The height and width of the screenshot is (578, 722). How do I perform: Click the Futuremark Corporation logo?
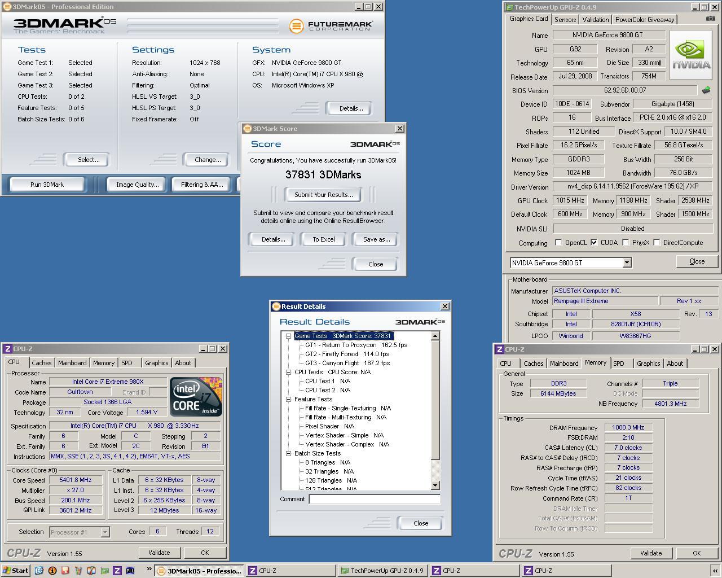[331, 26]
